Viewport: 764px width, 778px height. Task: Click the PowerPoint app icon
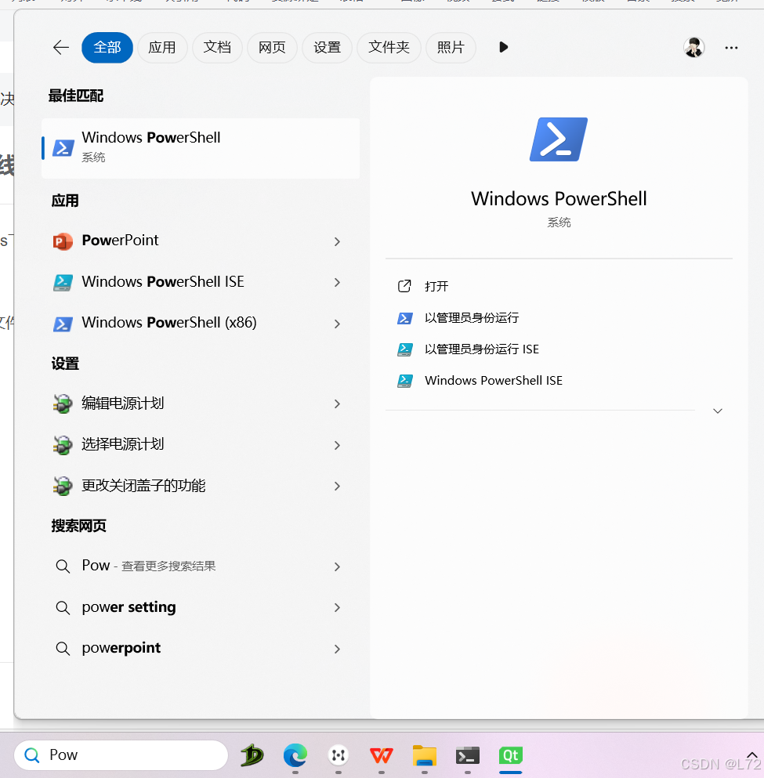63,241
